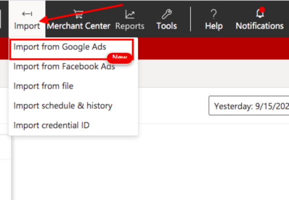This screenshot has height=200, width=289.
Task: Open the Tools wrench icon
Action: [167, 14]
